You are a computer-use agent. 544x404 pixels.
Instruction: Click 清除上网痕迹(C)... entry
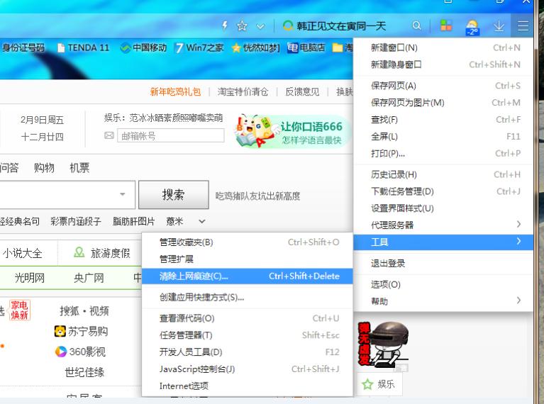point(248,276)
